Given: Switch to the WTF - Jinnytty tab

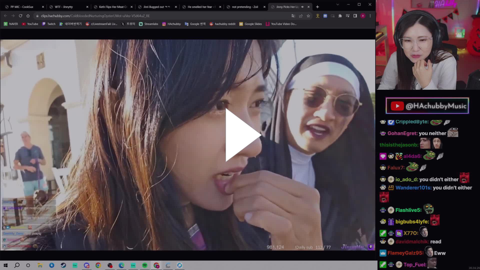Looking at the screenshot, I should point(62,7).
